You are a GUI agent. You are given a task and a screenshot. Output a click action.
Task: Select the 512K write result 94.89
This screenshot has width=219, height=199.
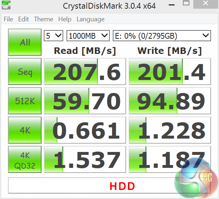click(x=170, y=101)
